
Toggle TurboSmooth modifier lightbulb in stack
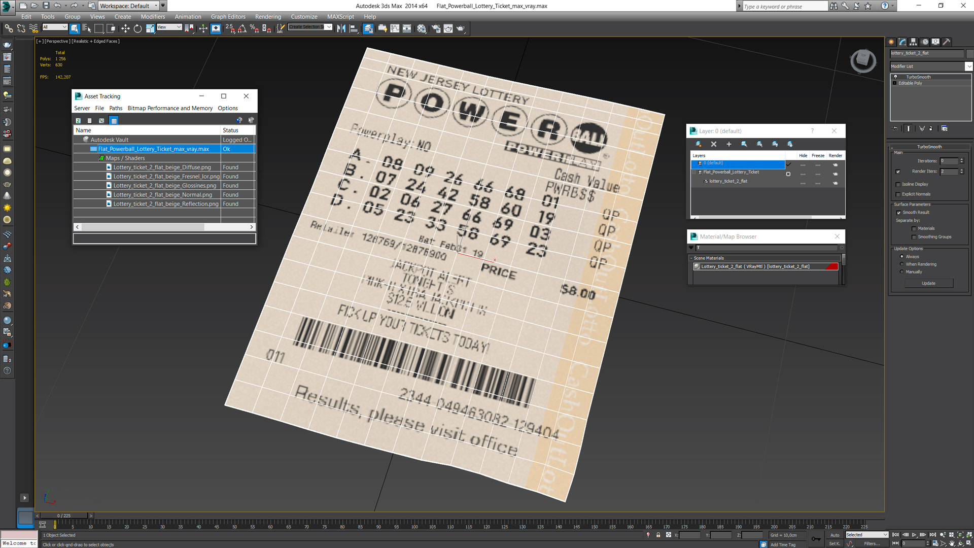[x=895, y=77]
